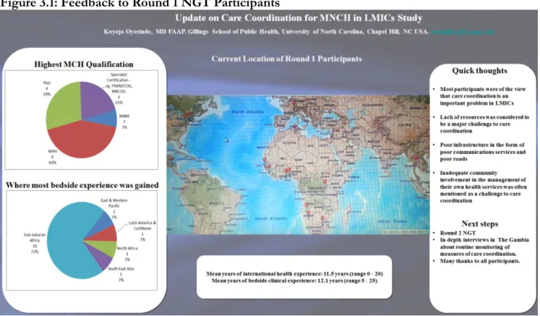Select the 'MPH 6 43%' data label
Image resolution: width=540 pixels, height=316 pixels.
coord(52,157)
